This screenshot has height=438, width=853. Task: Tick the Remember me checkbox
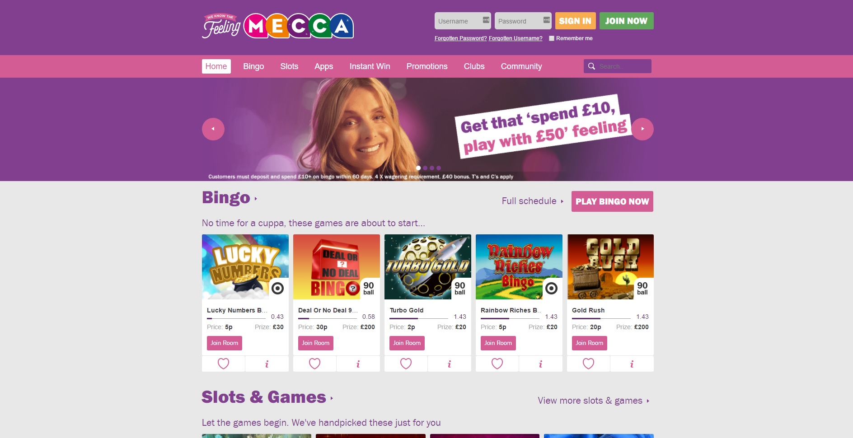[x=552, y=38]
